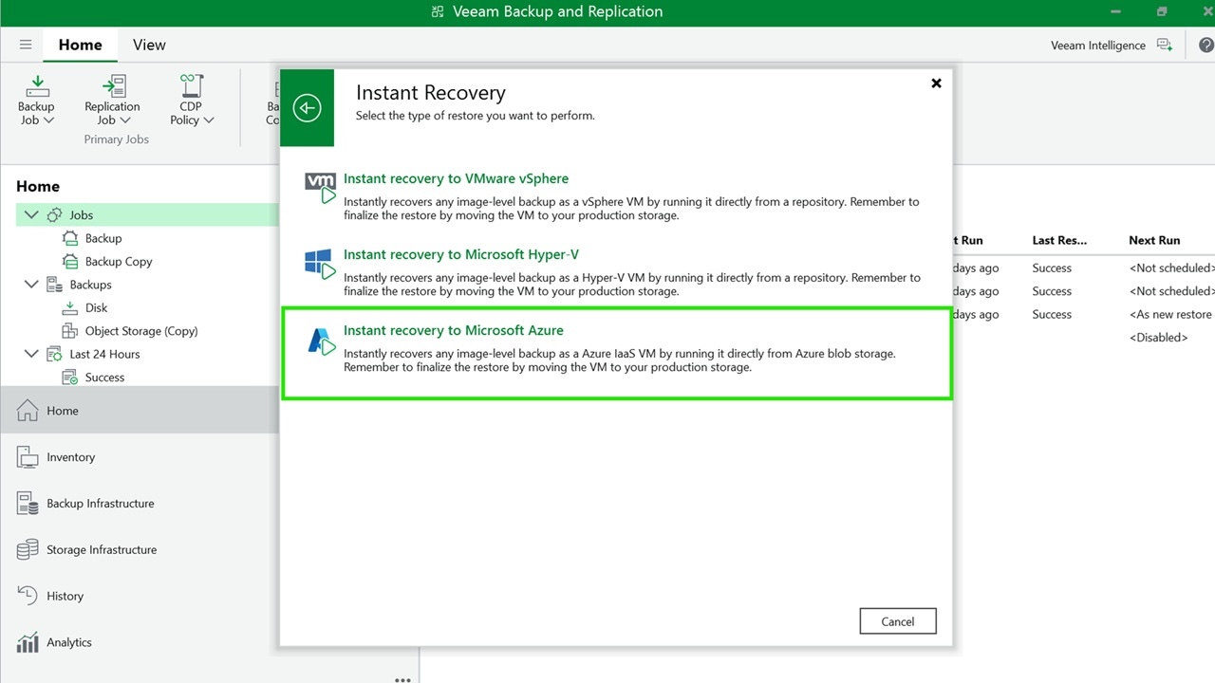
Task: Close the Instant Recovery dialog
Action: 936,83
